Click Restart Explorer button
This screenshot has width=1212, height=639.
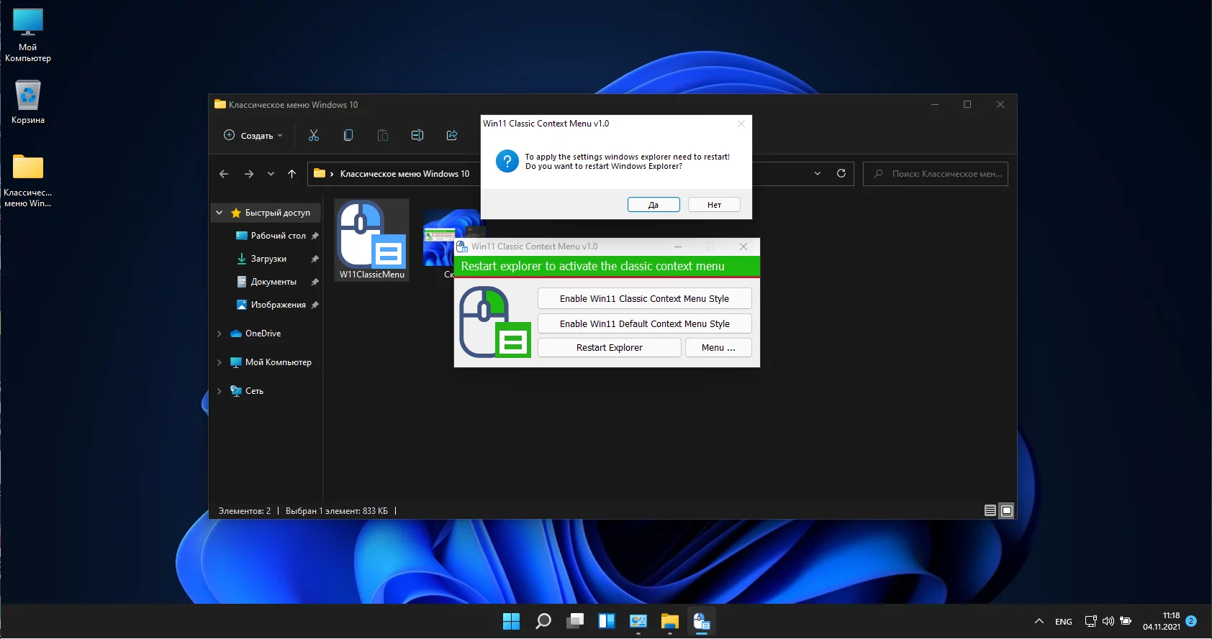[609, 348]
